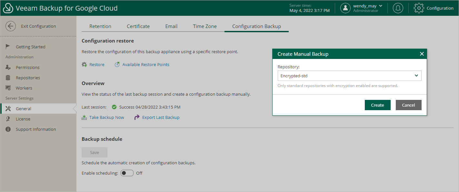The width and height of the screenshot is (459, 192).
Task: Switch to the Retention tab
Action: [100, 26]
